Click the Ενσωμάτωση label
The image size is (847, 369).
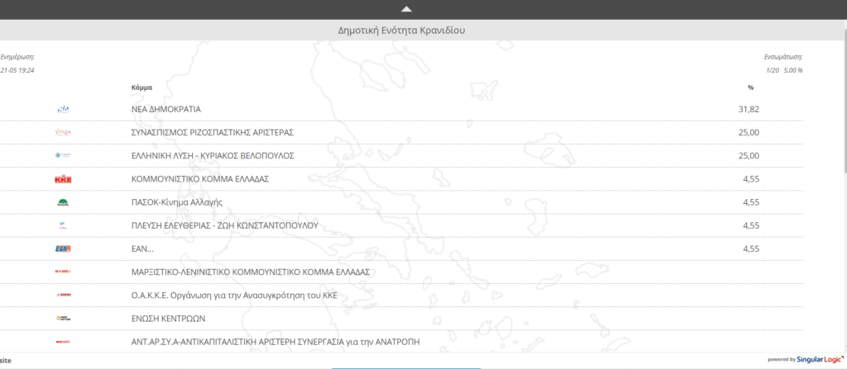point(783,57)
